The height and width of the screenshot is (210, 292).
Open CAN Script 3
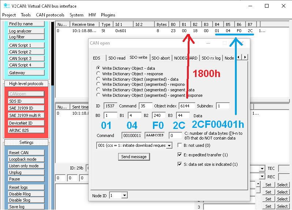pyautogui.click(x=26, y=58)
